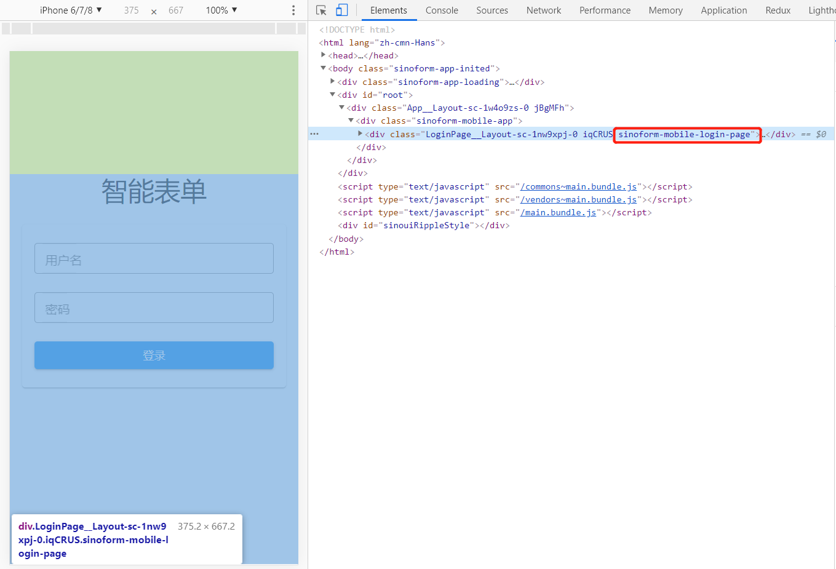Switch to the Redux tab
The height and width of the screenshot is (569, 836).
pos(778,10)
